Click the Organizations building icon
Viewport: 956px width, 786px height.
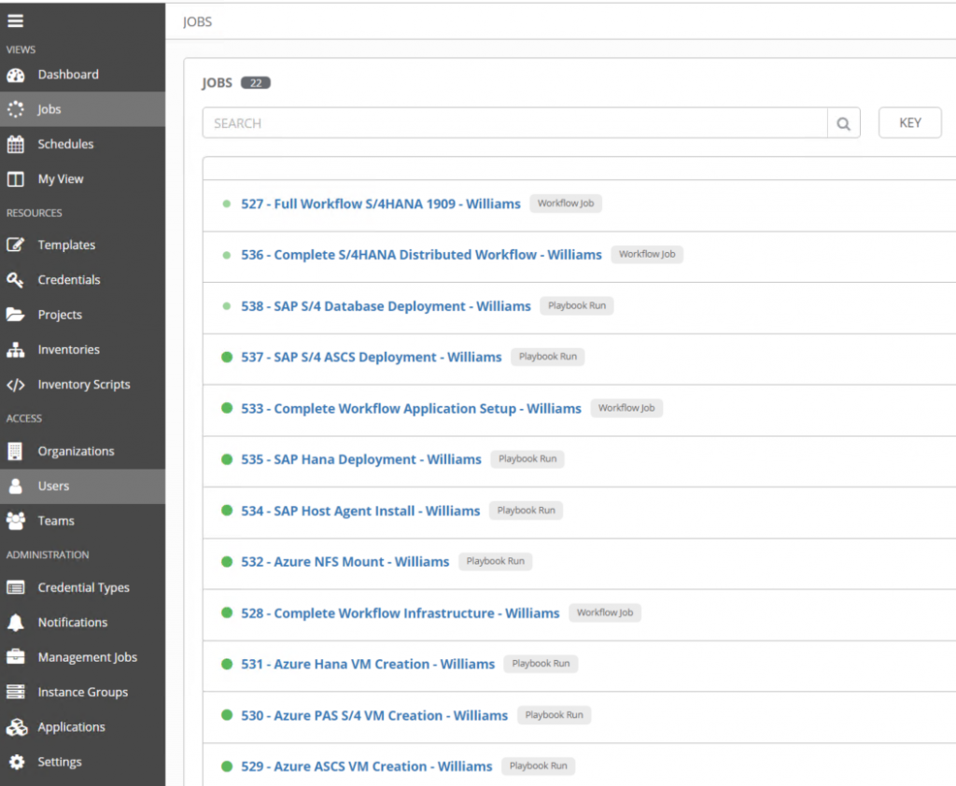tap(15, 451)
